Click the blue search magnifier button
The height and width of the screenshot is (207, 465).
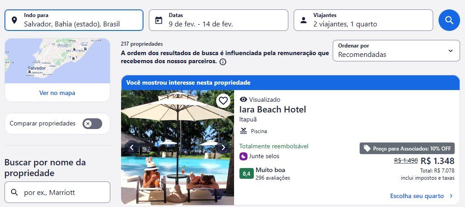(x=449, y=20)
